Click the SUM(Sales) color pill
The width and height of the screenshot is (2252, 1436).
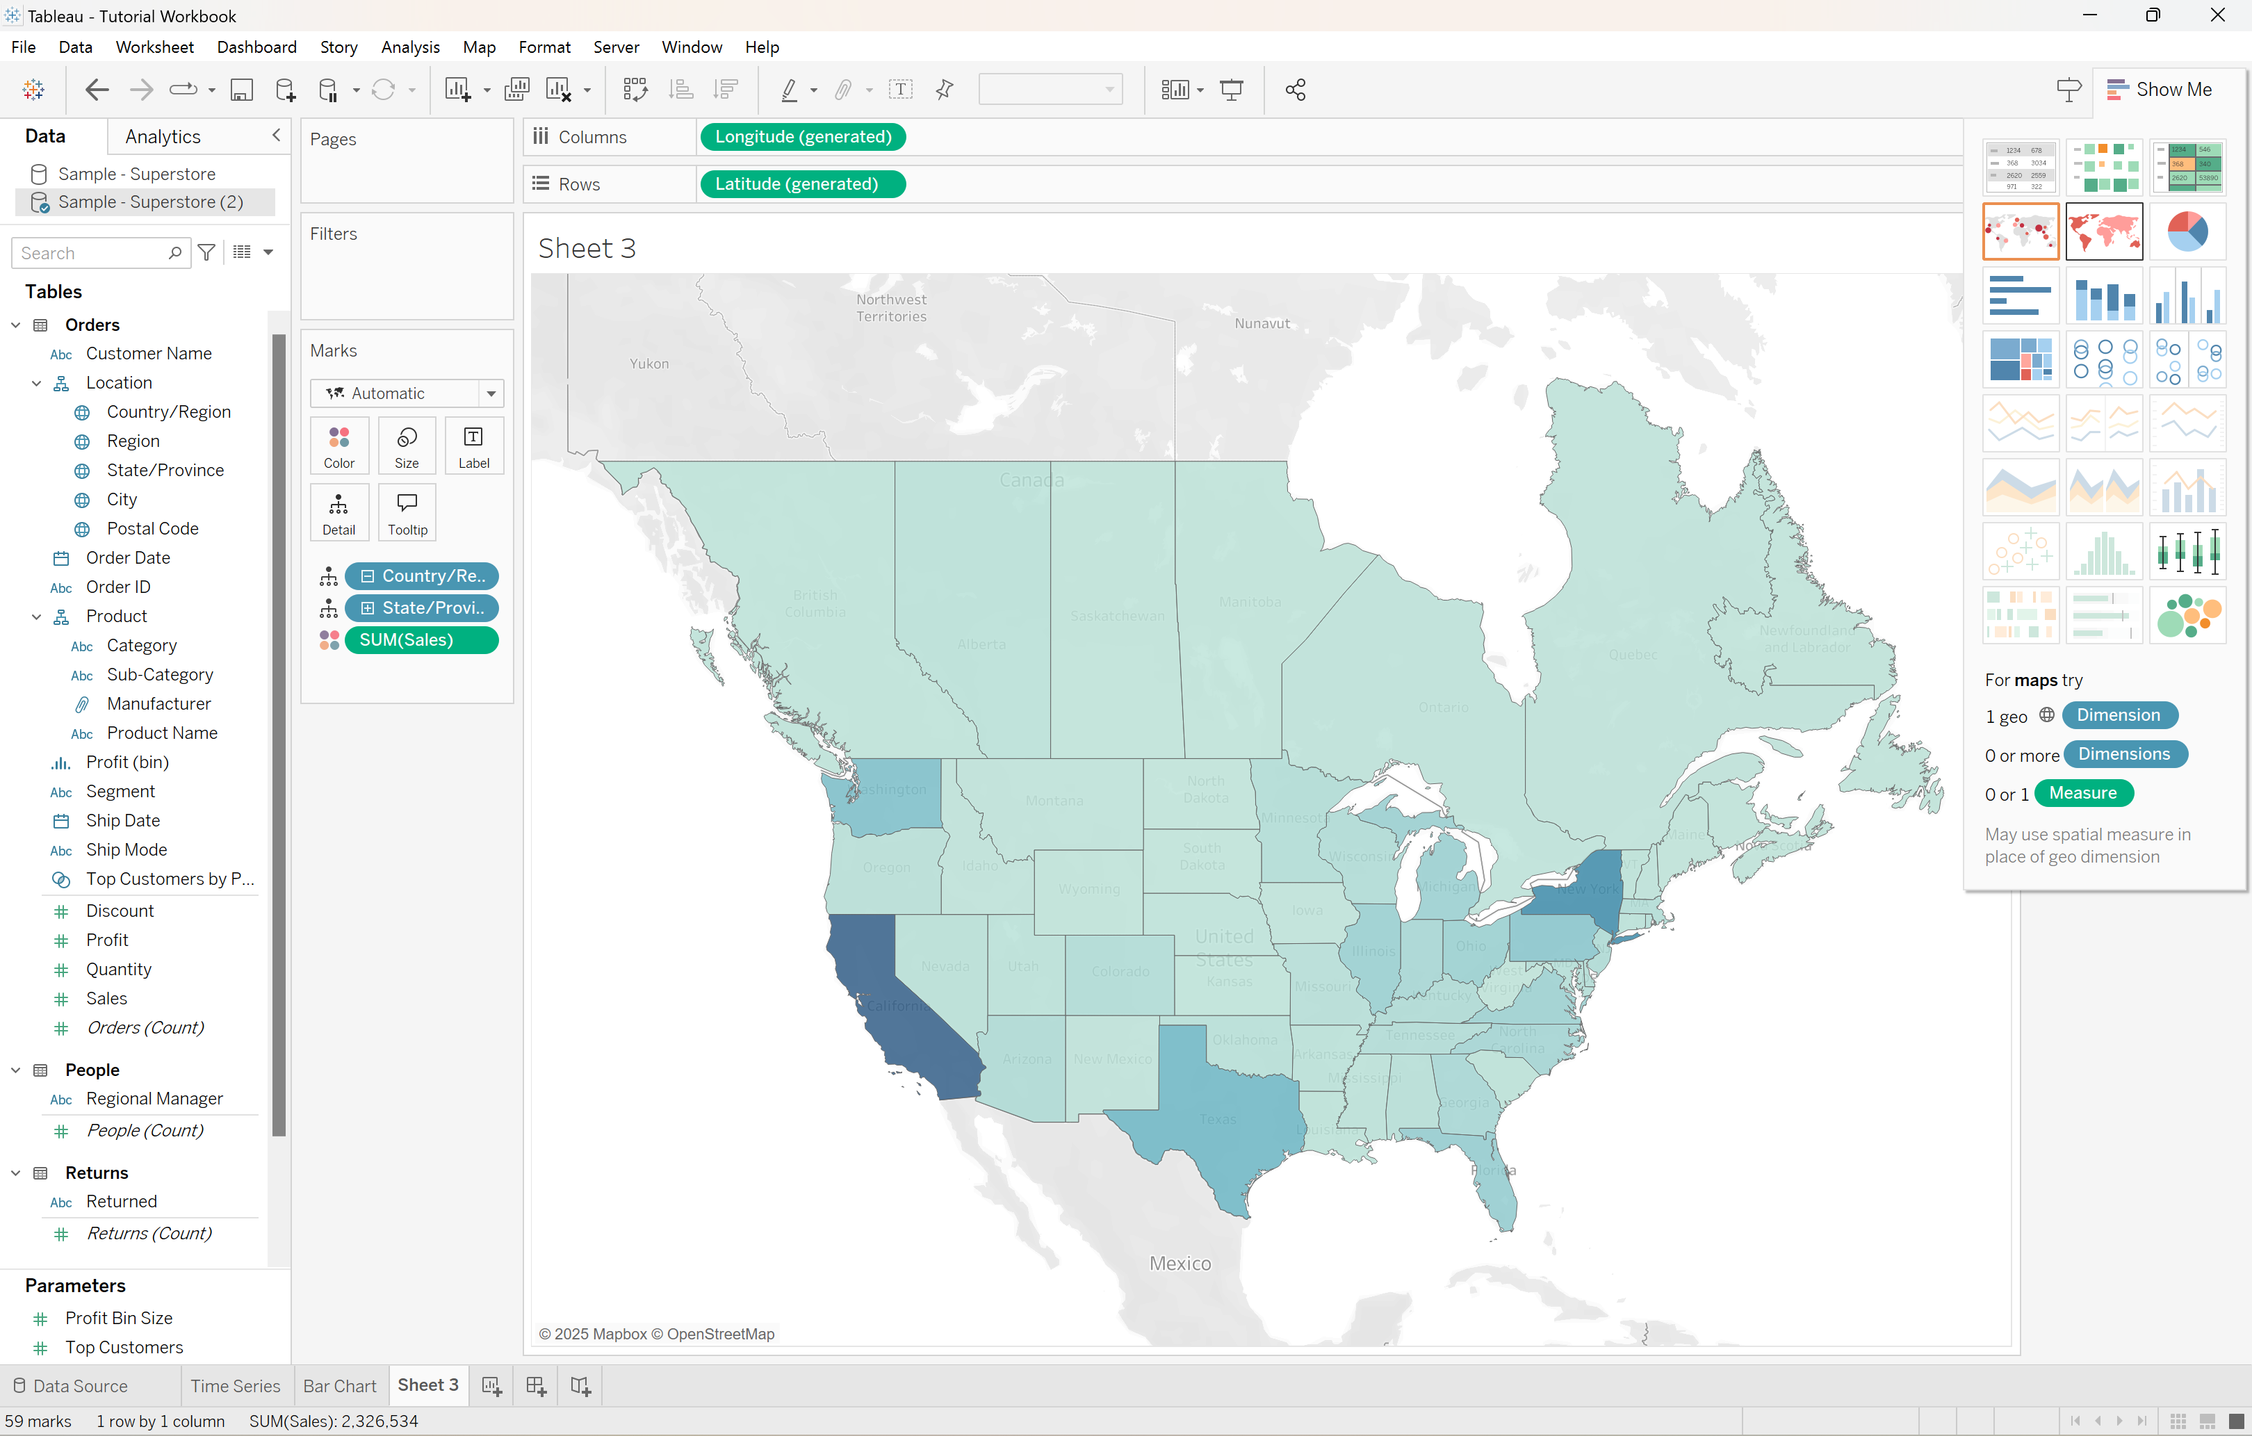pos(421,640)
